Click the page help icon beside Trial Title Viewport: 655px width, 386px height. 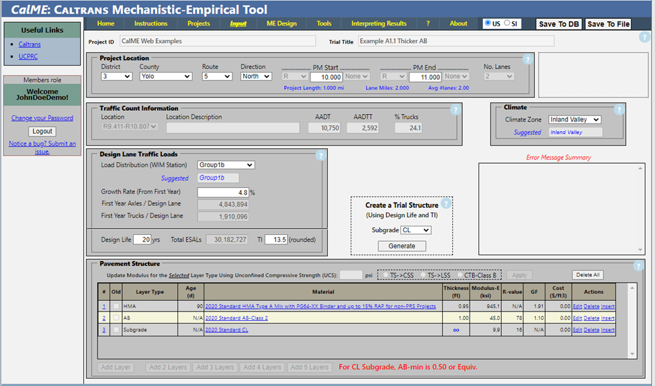[644, 38]
